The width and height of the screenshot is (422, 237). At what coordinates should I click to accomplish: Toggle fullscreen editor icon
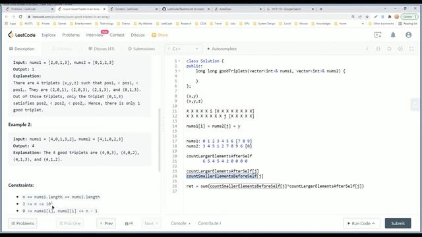click(411, 49)
